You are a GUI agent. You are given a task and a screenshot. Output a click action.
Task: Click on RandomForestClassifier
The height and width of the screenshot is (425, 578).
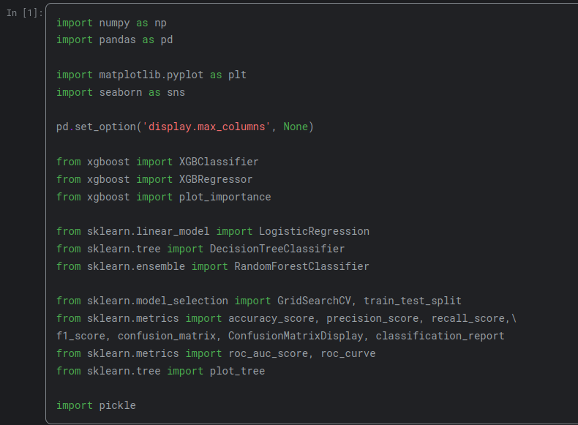(x=301, y=266)
